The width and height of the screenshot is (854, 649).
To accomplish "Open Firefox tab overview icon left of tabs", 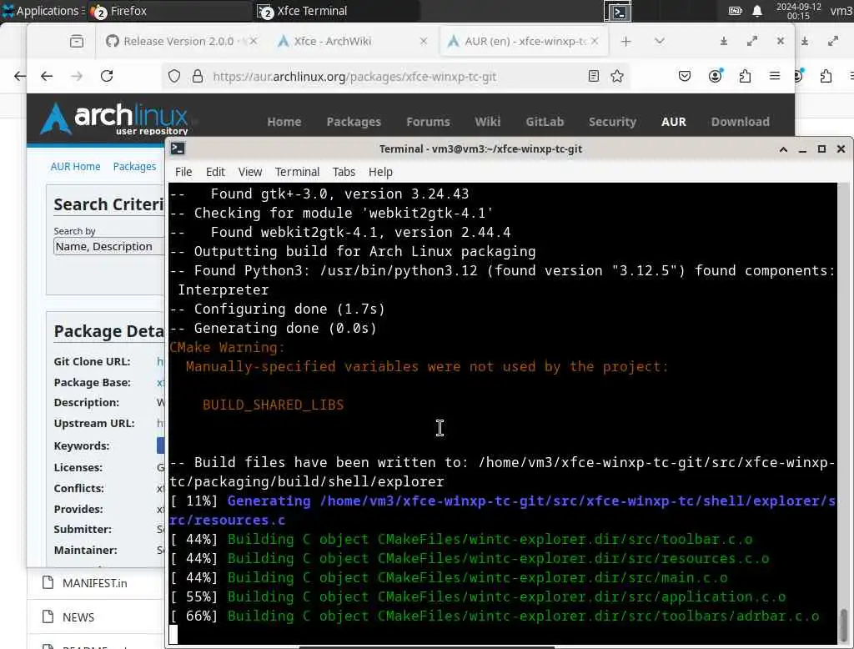I will point(77,42).
